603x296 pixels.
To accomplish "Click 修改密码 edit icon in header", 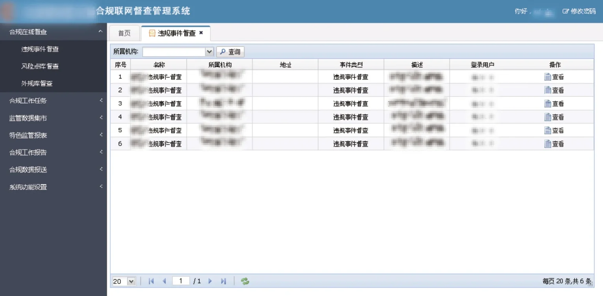I will point(565,11).
